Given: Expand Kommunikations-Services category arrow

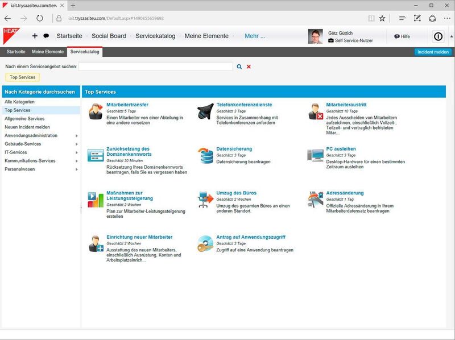Looking at the screenshot, I should 77,161.
